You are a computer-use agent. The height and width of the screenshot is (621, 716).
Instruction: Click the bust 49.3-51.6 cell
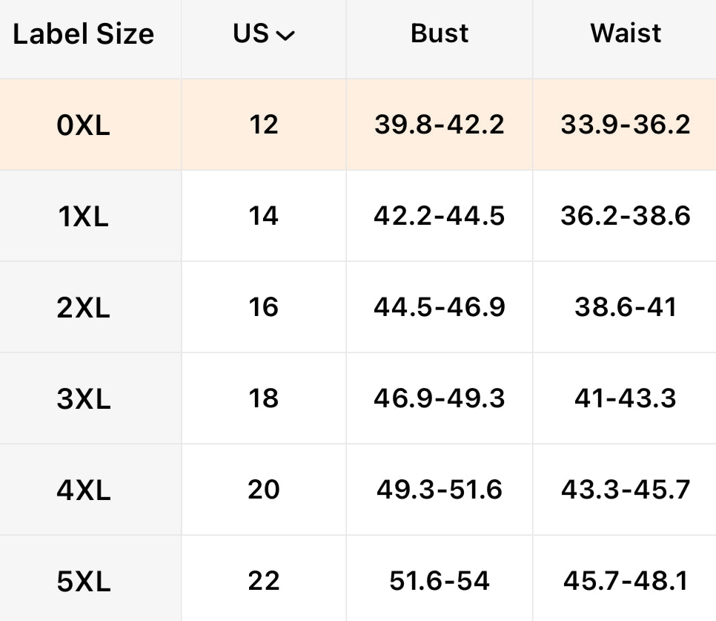[x=440, y=490]
